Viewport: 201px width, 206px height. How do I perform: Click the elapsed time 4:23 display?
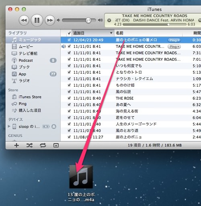pos(118,25)
